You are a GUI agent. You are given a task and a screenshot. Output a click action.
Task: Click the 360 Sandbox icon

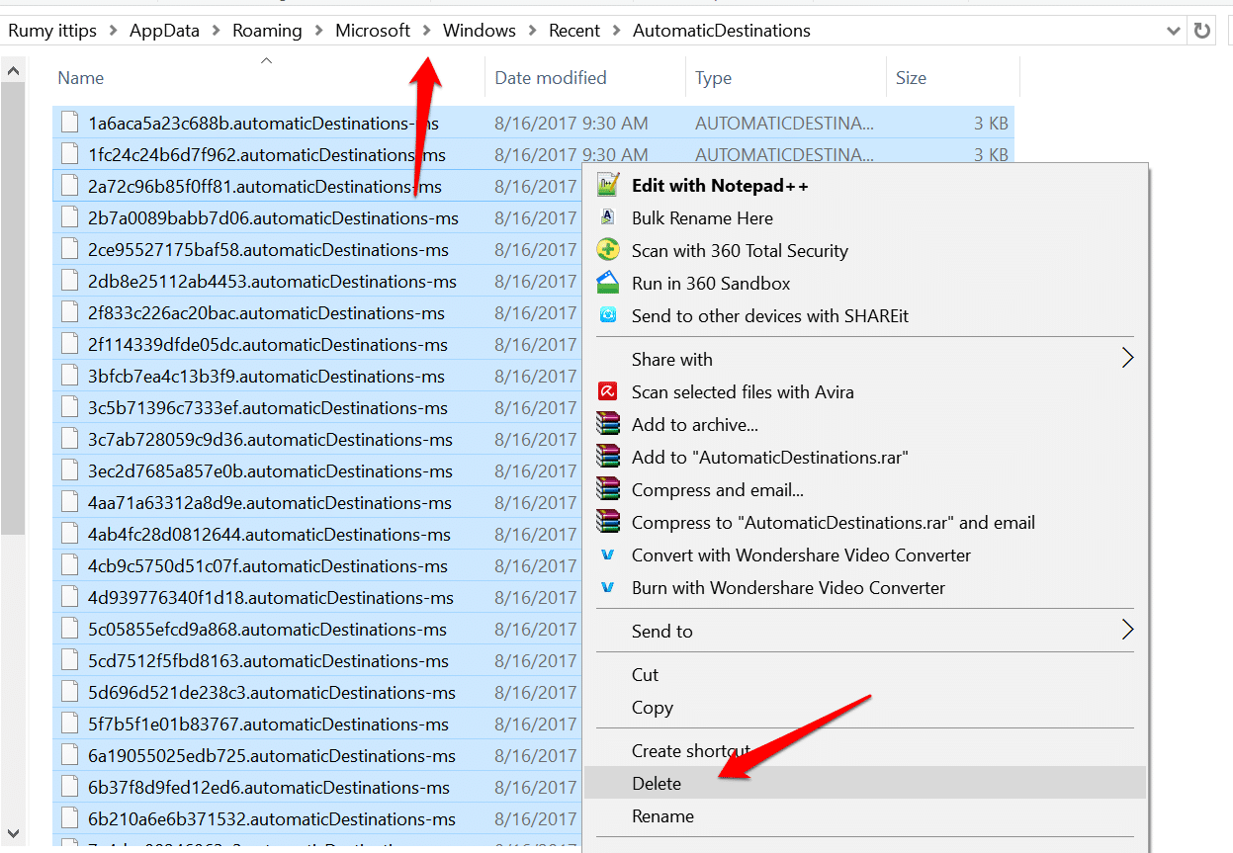tap(608, 283)
